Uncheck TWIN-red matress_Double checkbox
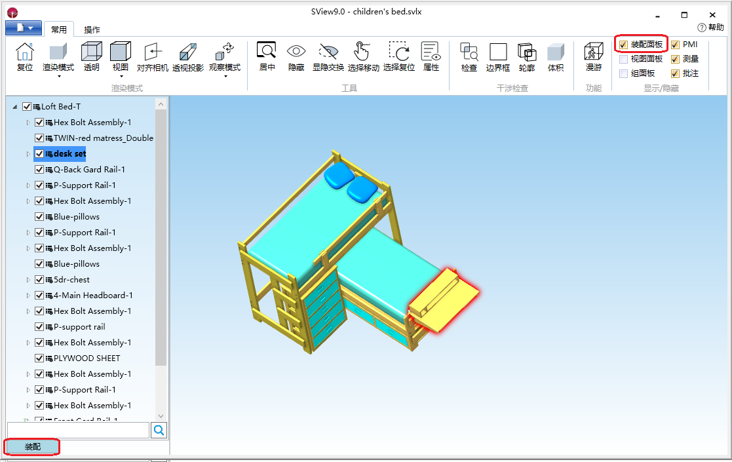The image size is (732, 462). (39, 138)
